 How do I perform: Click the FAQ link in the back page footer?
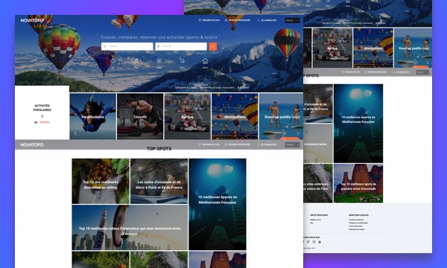[311, 223]
